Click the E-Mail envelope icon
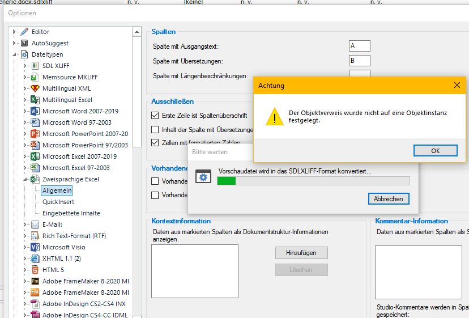This screenshot has height=318, width=469. [35, 224]
